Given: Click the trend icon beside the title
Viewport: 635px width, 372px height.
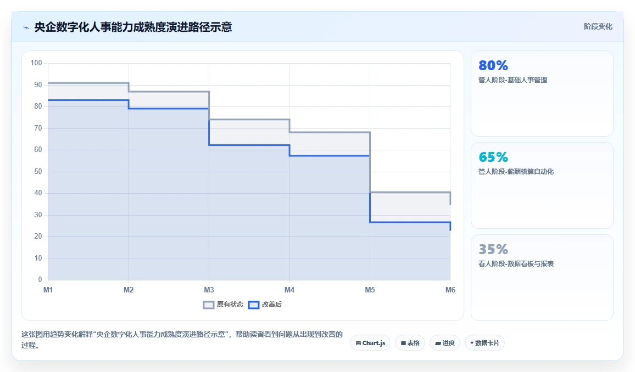Looking at the screenshot, I should [x=26, y=27].
